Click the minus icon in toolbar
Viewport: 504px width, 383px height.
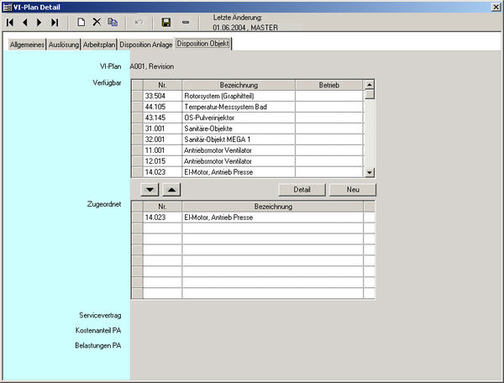(x=186, y=21)
